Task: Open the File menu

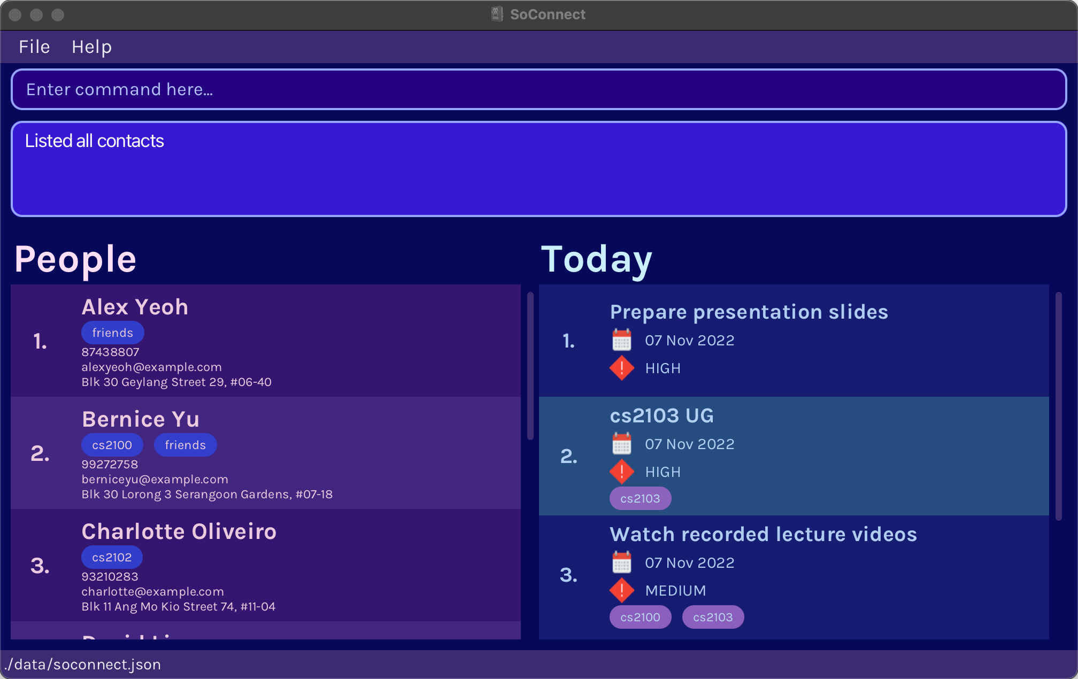Action: pos(34,47)
